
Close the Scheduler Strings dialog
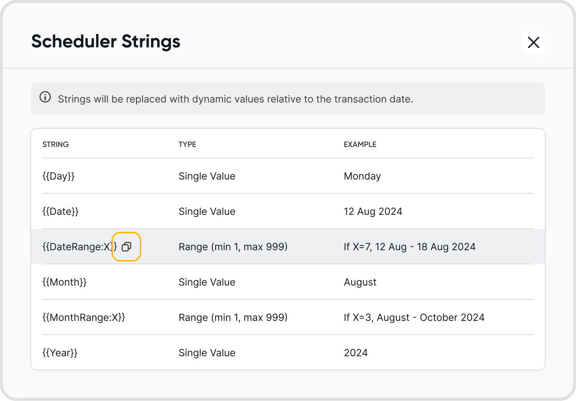pyautogui.click(x=533, y=42)
